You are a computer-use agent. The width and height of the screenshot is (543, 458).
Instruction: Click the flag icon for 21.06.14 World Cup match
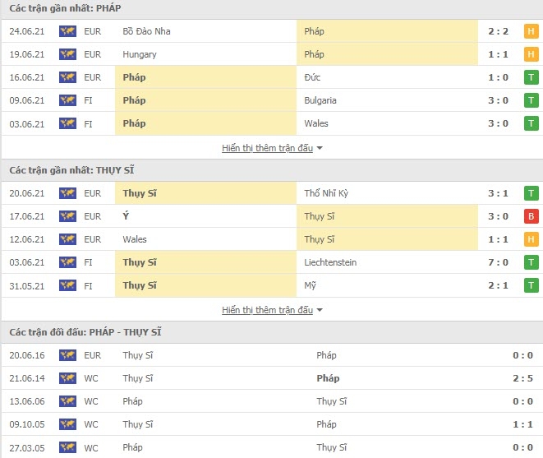pyautogui.click(x=67, y=378)
